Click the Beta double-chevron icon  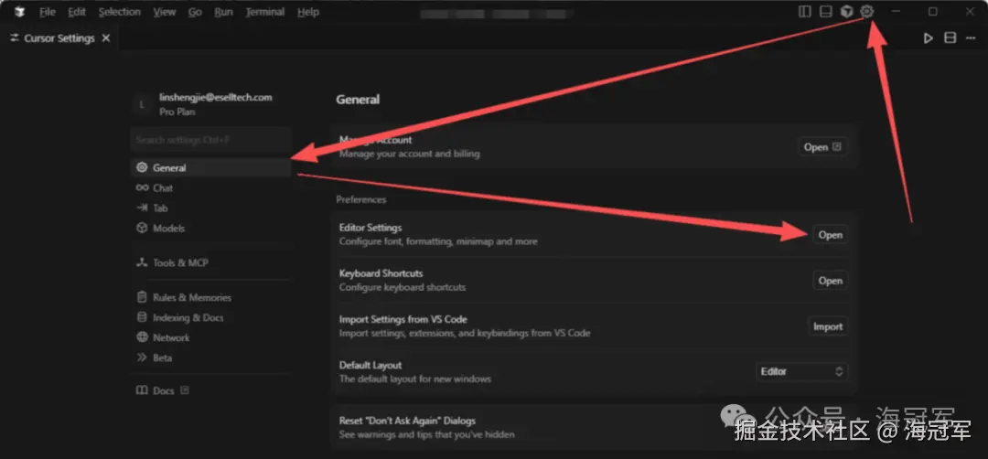coord(142,358)
